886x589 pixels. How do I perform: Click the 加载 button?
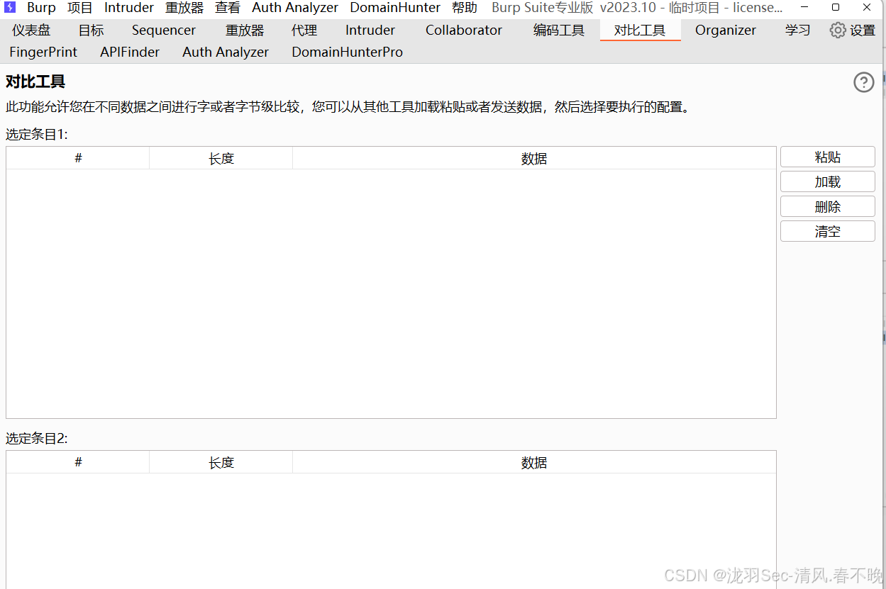pos(828,182)
